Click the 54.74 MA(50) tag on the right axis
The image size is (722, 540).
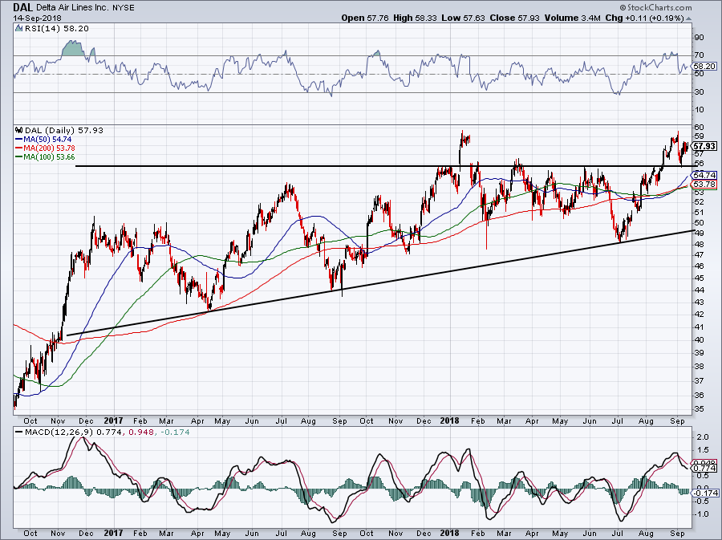pyautogui.click(x=704, y=175)
